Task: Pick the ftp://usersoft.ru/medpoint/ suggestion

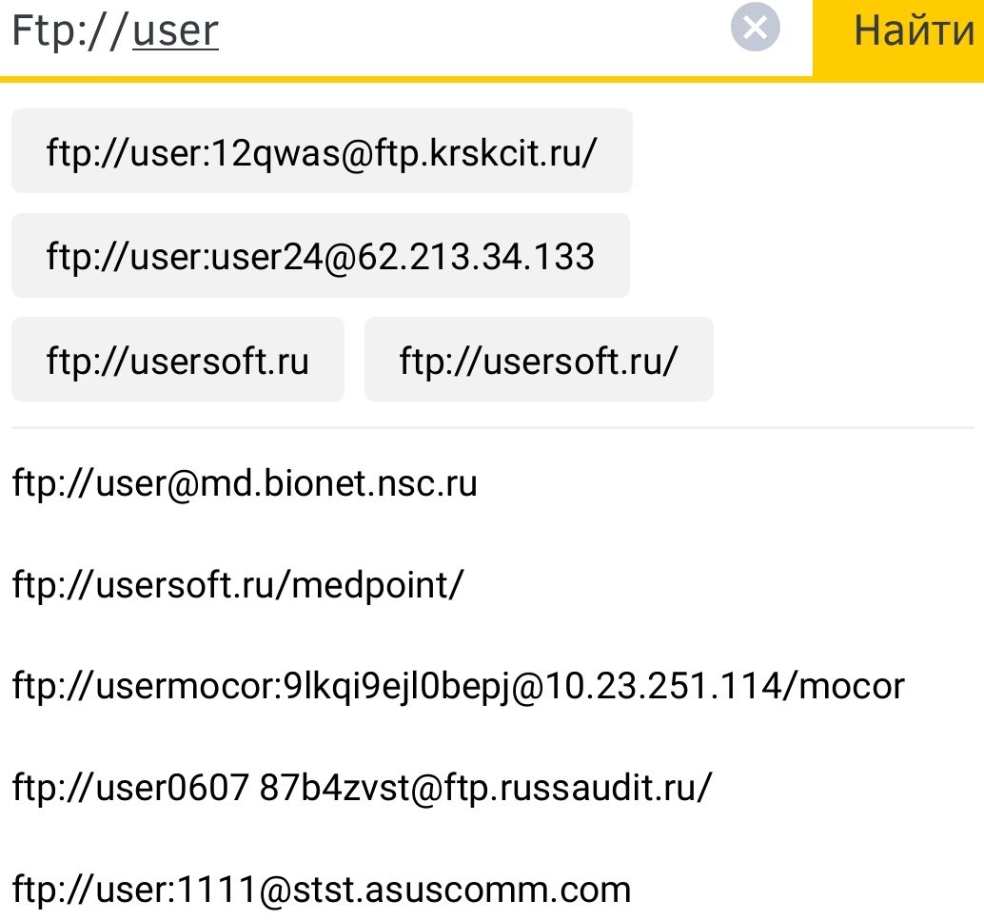Action: click(x=238, y=584)
